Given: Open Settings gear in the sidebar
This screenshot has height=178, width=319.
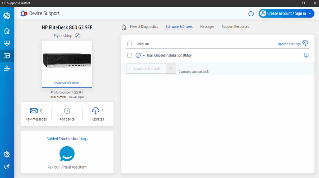Looking at the screenshot, I should click(7, 154).
